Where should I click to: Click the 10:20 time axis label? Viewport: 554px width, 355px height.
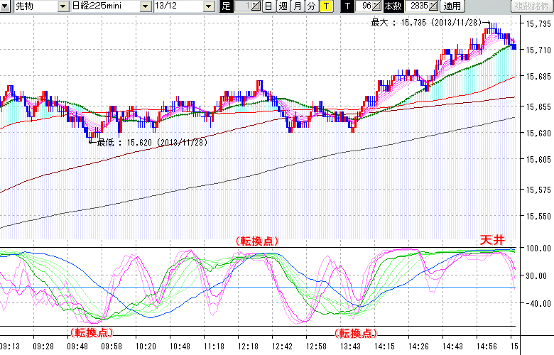[x=146, y=346]
